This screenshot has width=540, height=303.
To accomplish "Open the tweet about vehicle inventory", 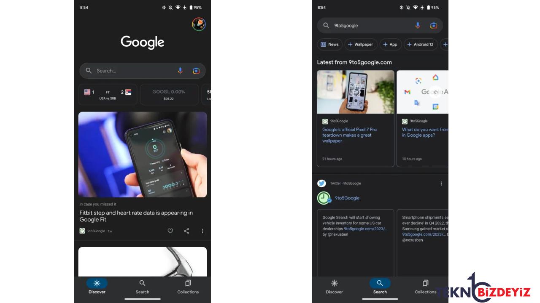I will coord(356,242).
